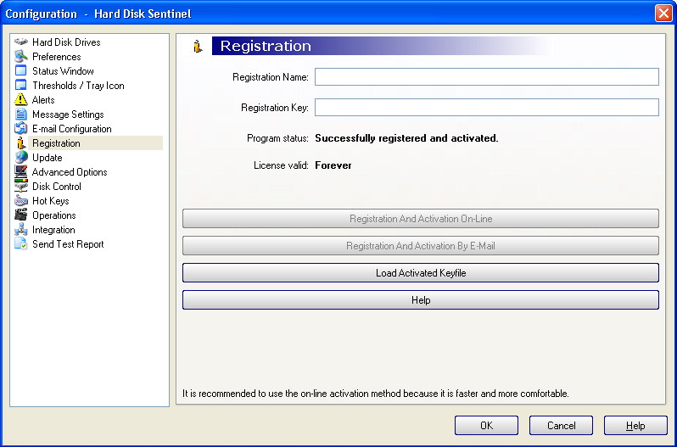The image size is (677, 447).
Task: Click the Load Activated Keyfile button
Action: point(421,272)
